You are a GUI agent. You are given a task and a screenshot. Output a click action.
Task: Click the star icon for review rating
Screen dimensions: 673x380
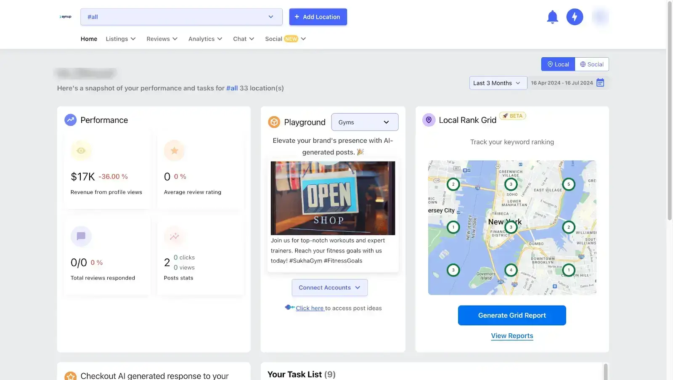pyautogui.click(x=175, y=151)
